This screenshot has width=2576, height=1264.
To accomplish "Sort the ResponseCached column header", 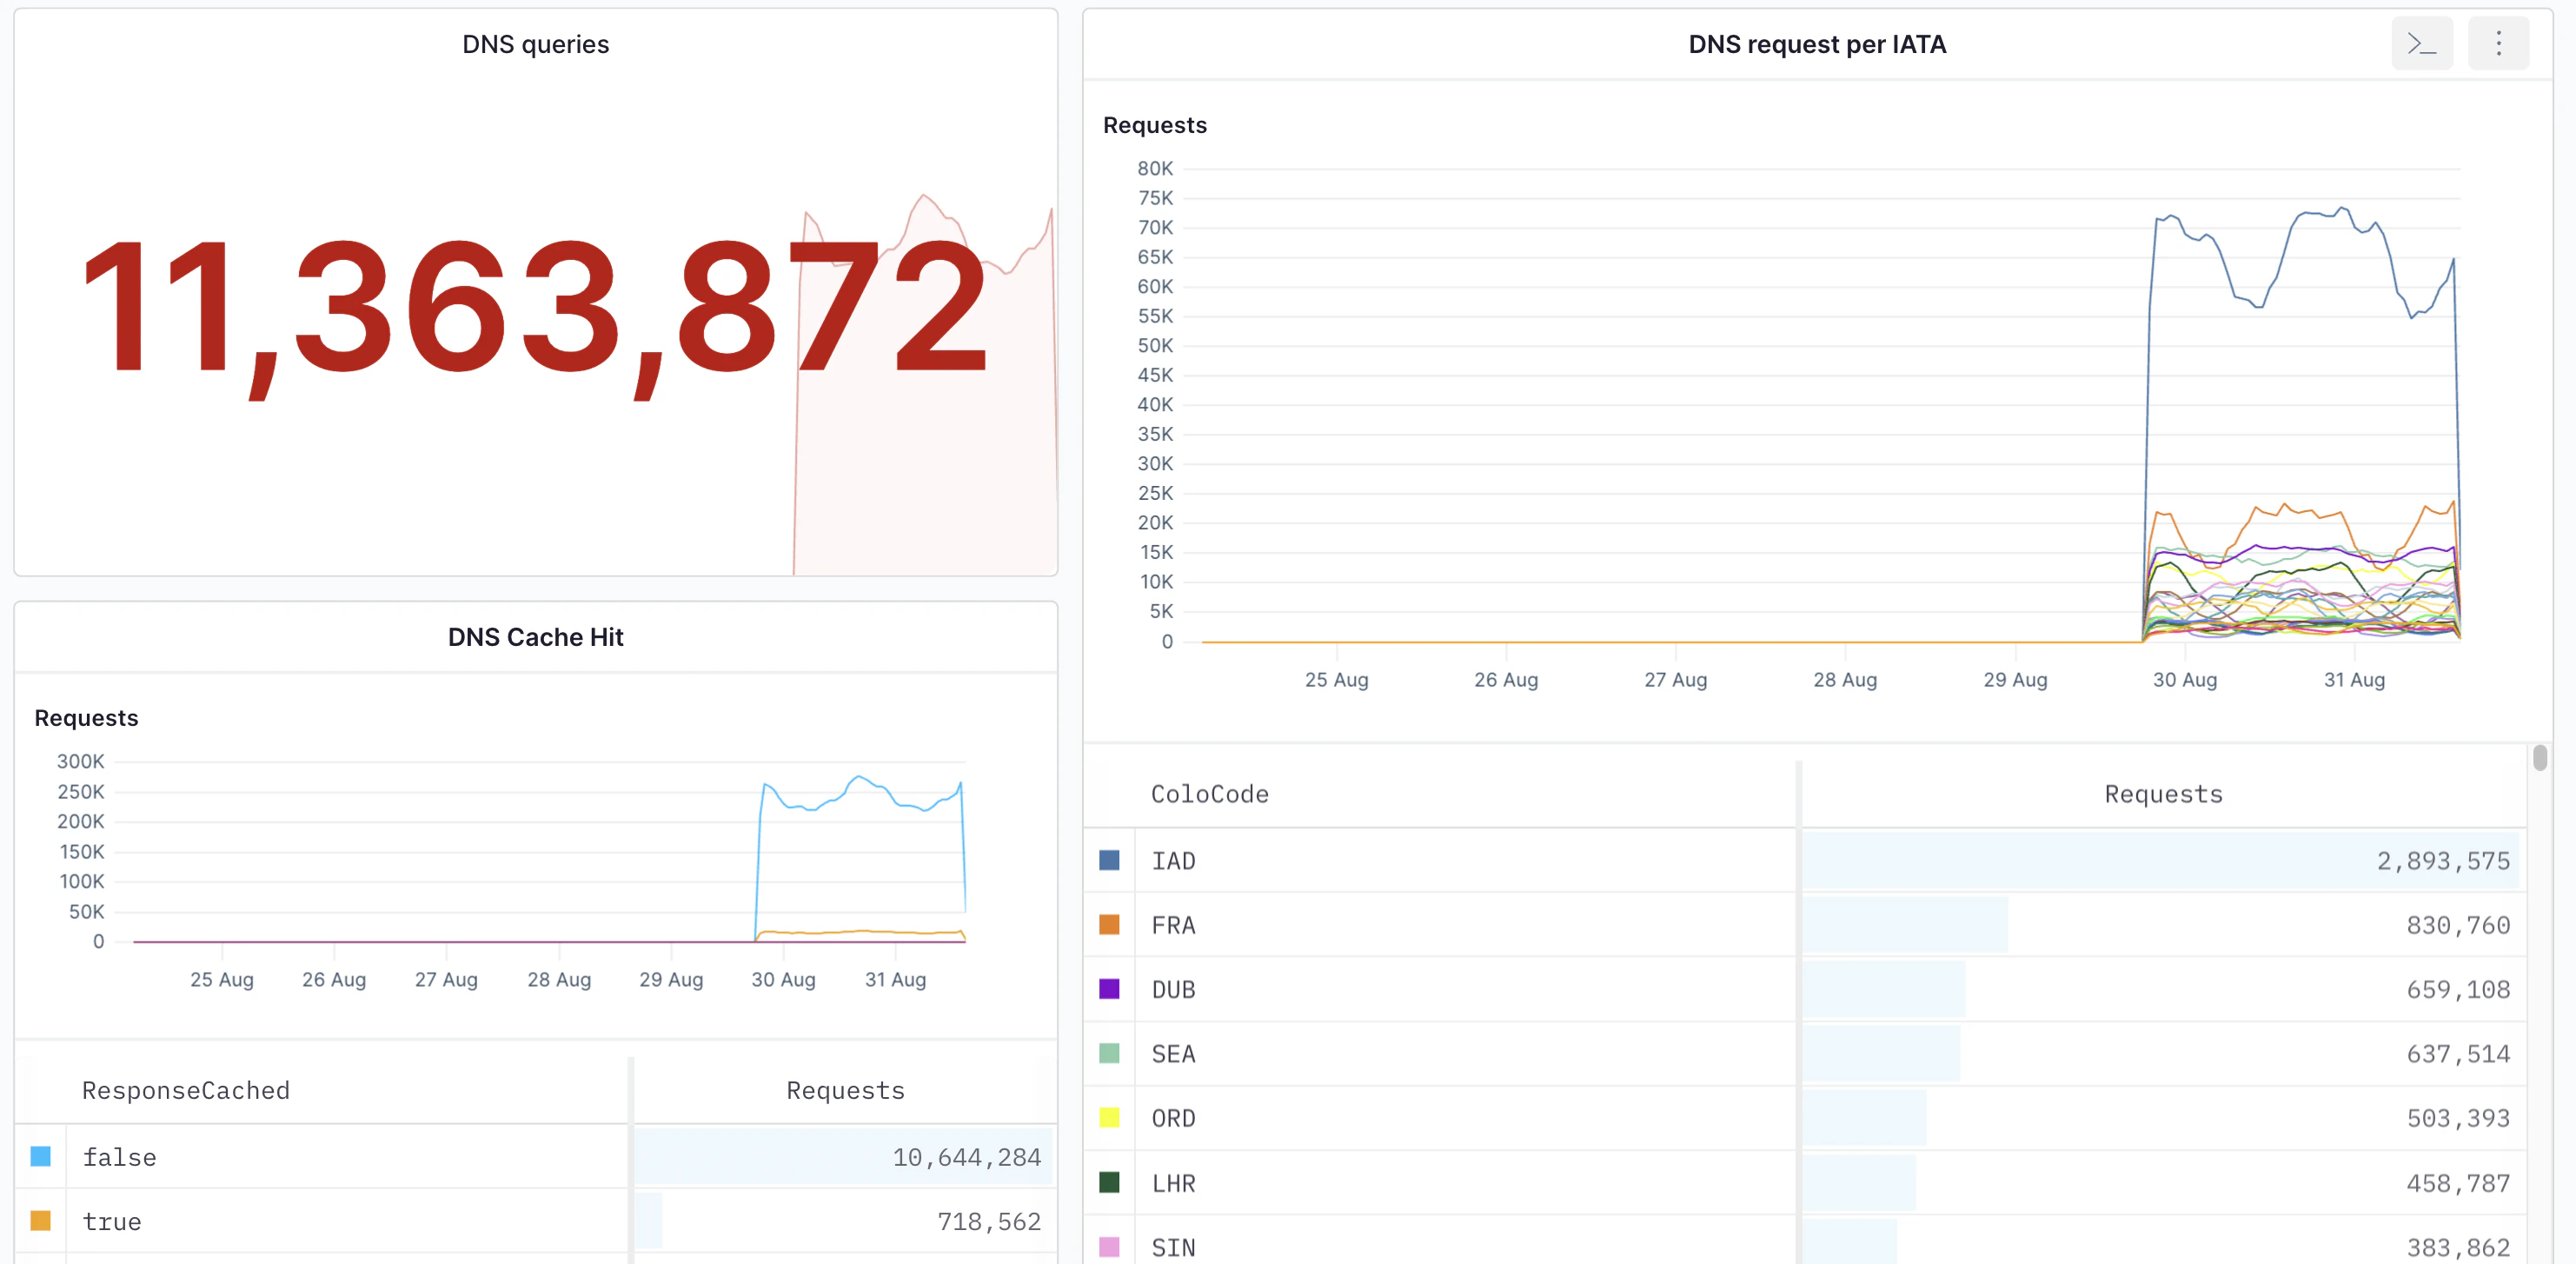I will [x=185, y=1090].
